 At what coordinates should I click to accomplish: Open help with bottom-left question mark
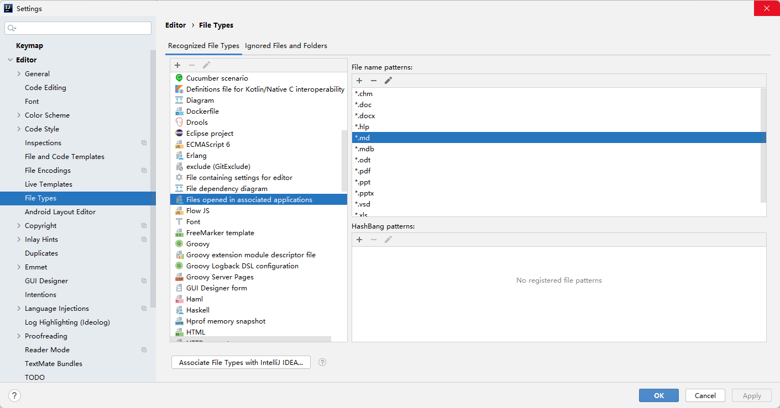click(x=15, y=395)
